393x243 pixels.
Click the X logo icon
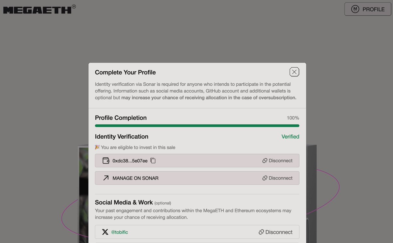[x=105, y=232]
